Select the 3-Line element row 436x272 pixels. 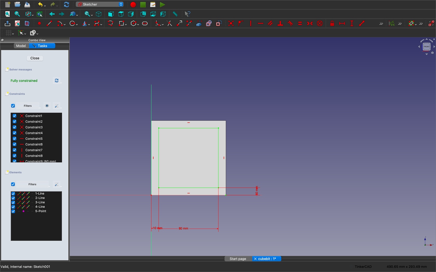(x=36, y=202)
